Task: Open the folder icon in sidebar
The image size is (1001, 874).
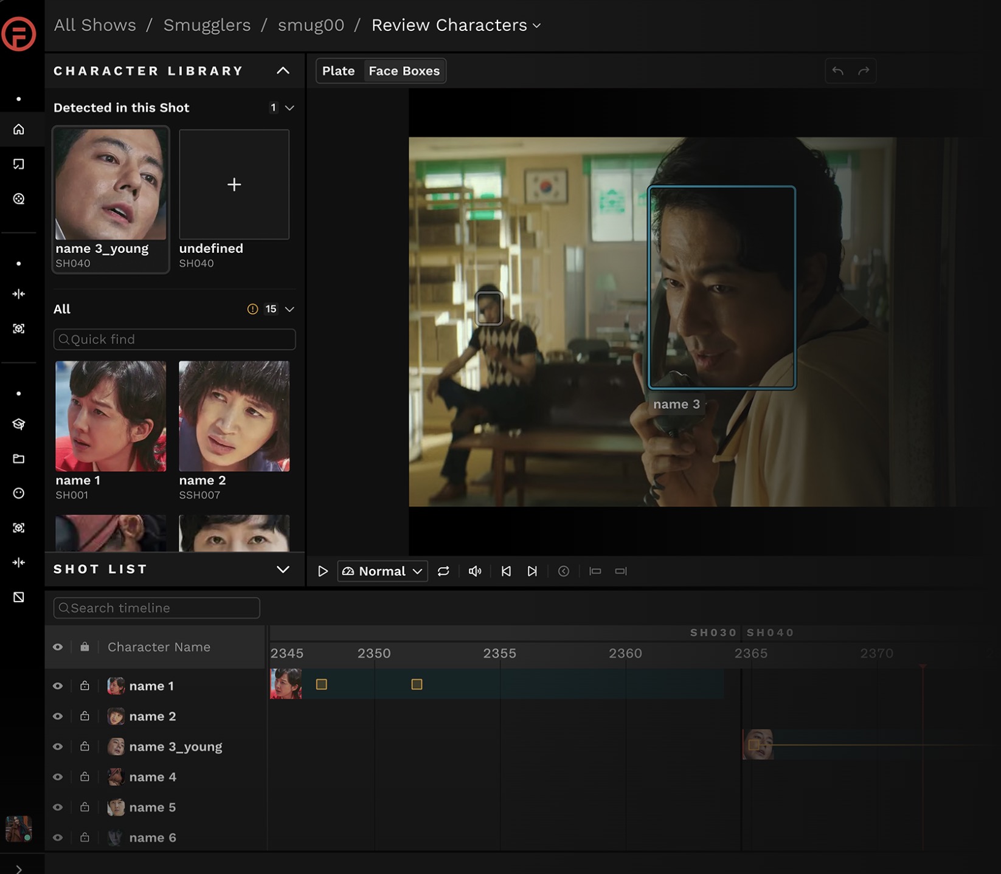Action: pos(19,459)
